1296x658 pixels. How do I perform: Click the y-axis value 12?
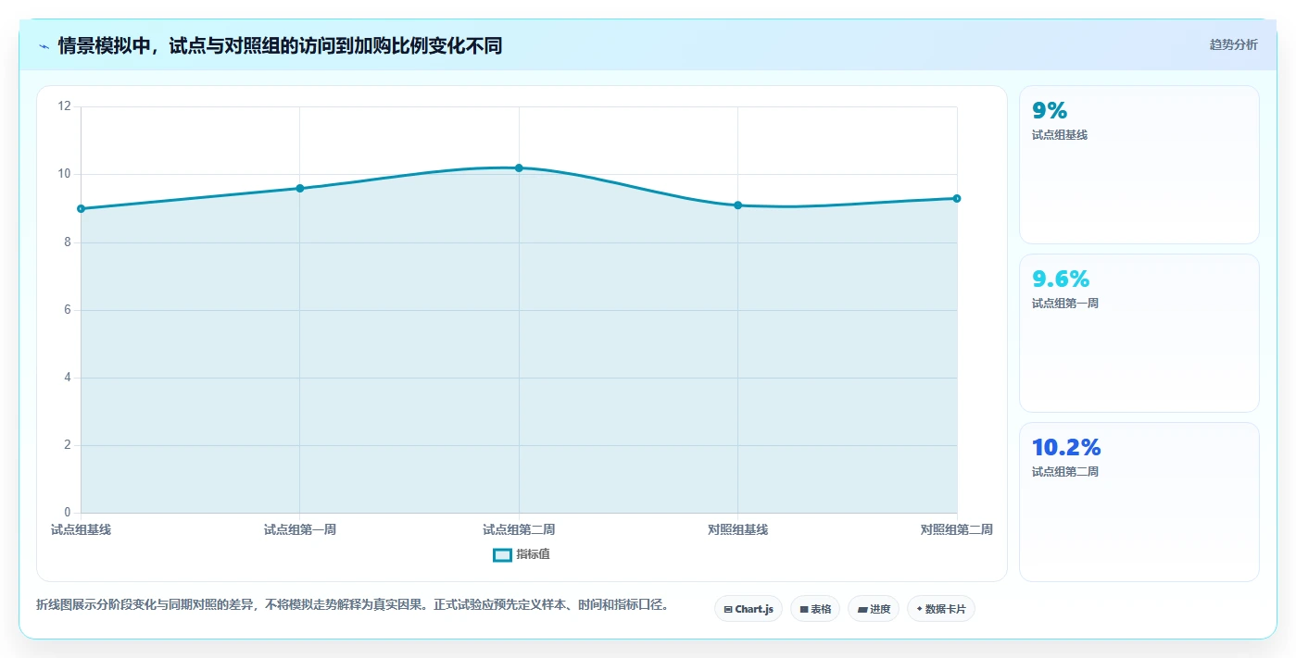click(x=64, y=106)
